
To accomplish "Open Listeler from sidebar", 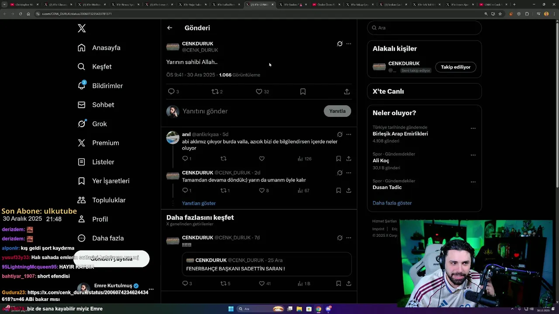I will click(96, 162).
